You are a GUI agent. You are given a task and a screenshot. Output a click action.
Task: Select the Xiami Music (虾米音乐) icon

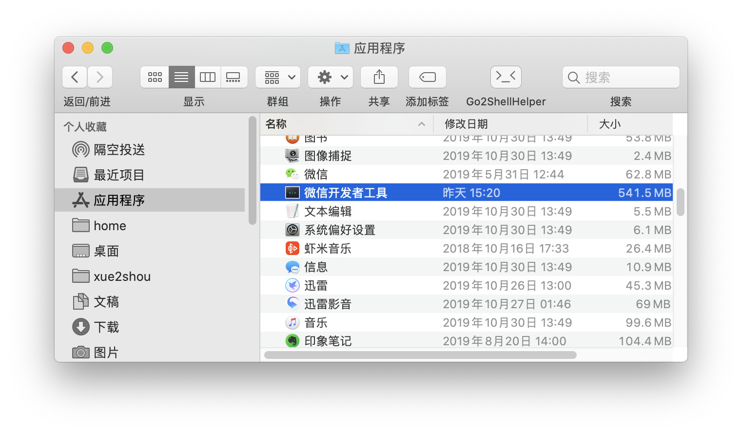point(292,248)
